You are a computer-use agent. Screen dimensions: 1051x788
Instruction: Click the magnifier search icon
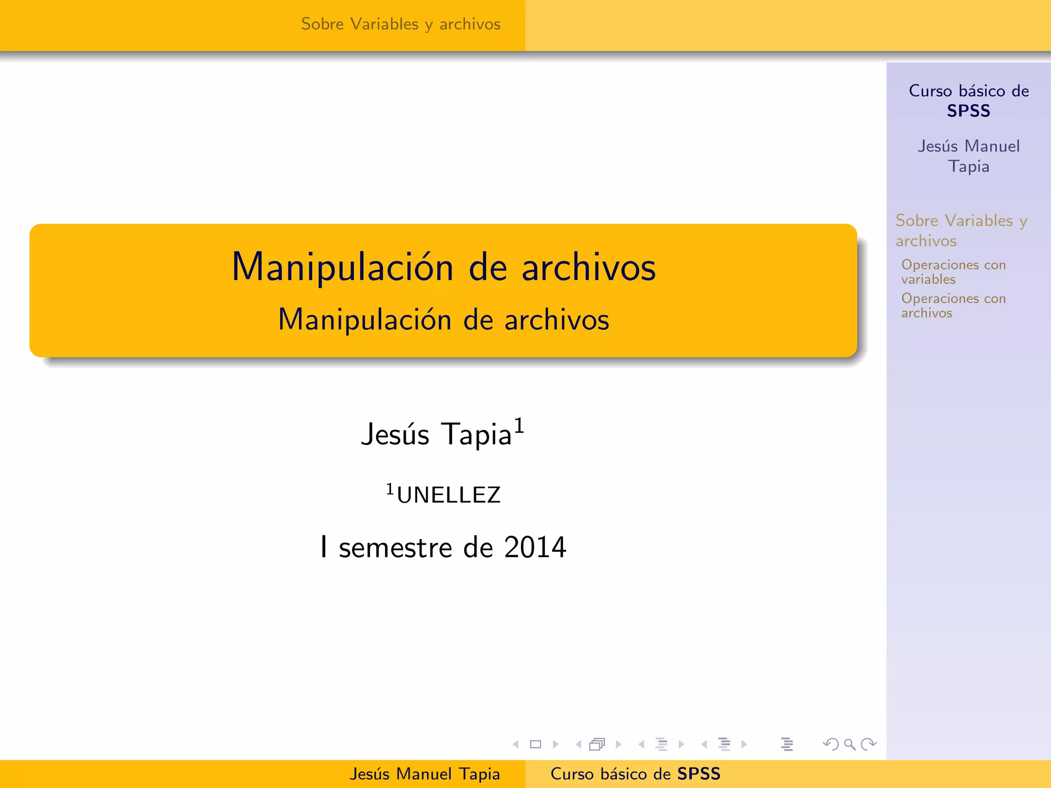pos(850,744)
